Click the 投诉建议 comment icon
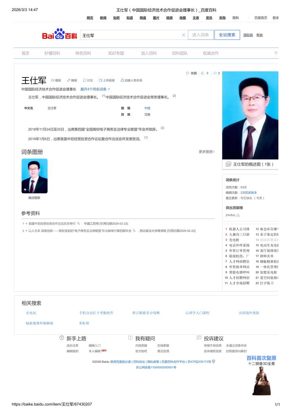This screenshot has width=292, height=414. (199, 338)
